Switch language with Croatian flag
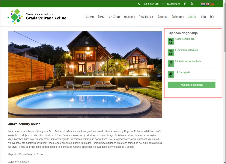This screenshot has width=226, height=164. [203, 4]
